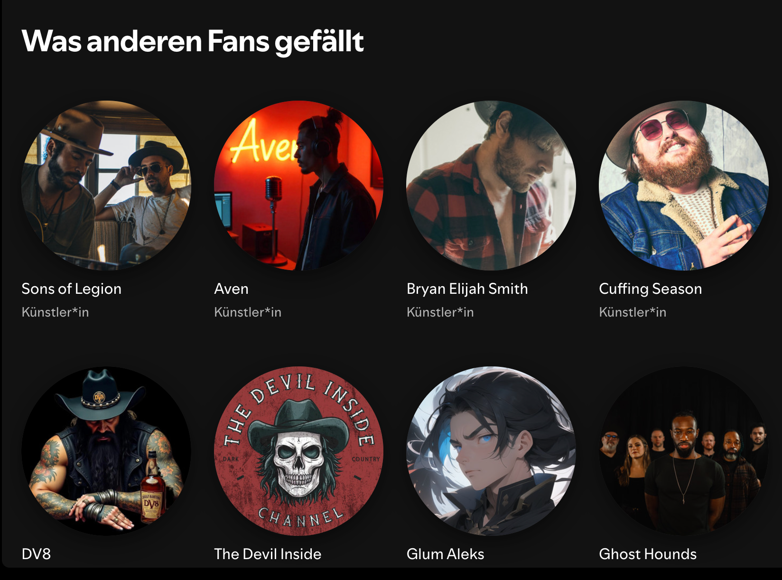Click the Sons of Legion name link
The image size is (782, 580).
72,289
